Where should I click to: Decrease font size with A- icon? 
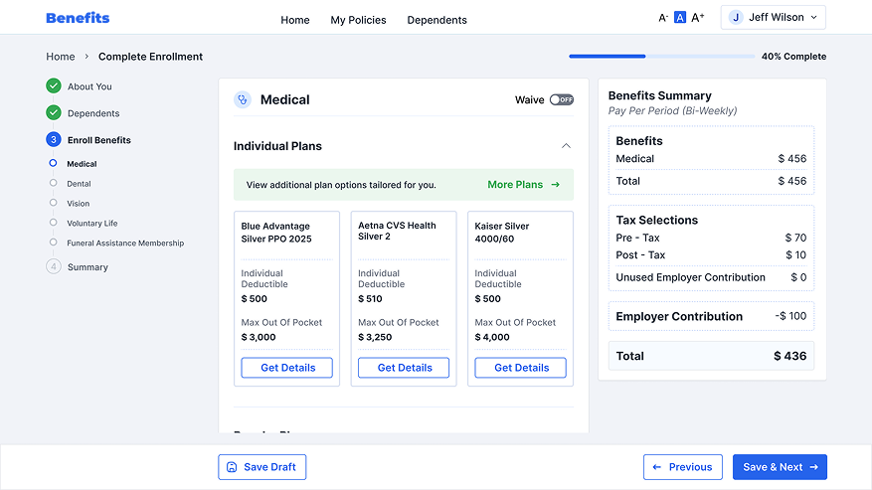tap(663, 18)
